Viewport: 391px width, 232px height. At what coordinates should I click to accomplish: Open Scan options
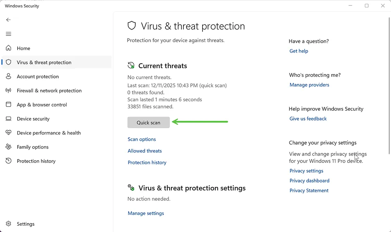[142, 139]
